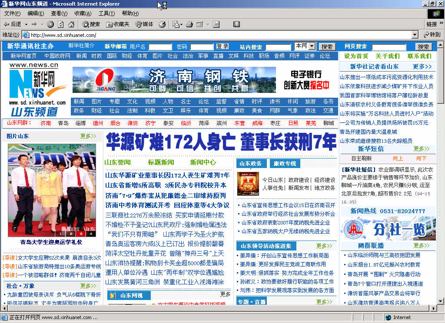Open the 分社一览 banner
Viewport: 445px width, 323px height.
388,229
